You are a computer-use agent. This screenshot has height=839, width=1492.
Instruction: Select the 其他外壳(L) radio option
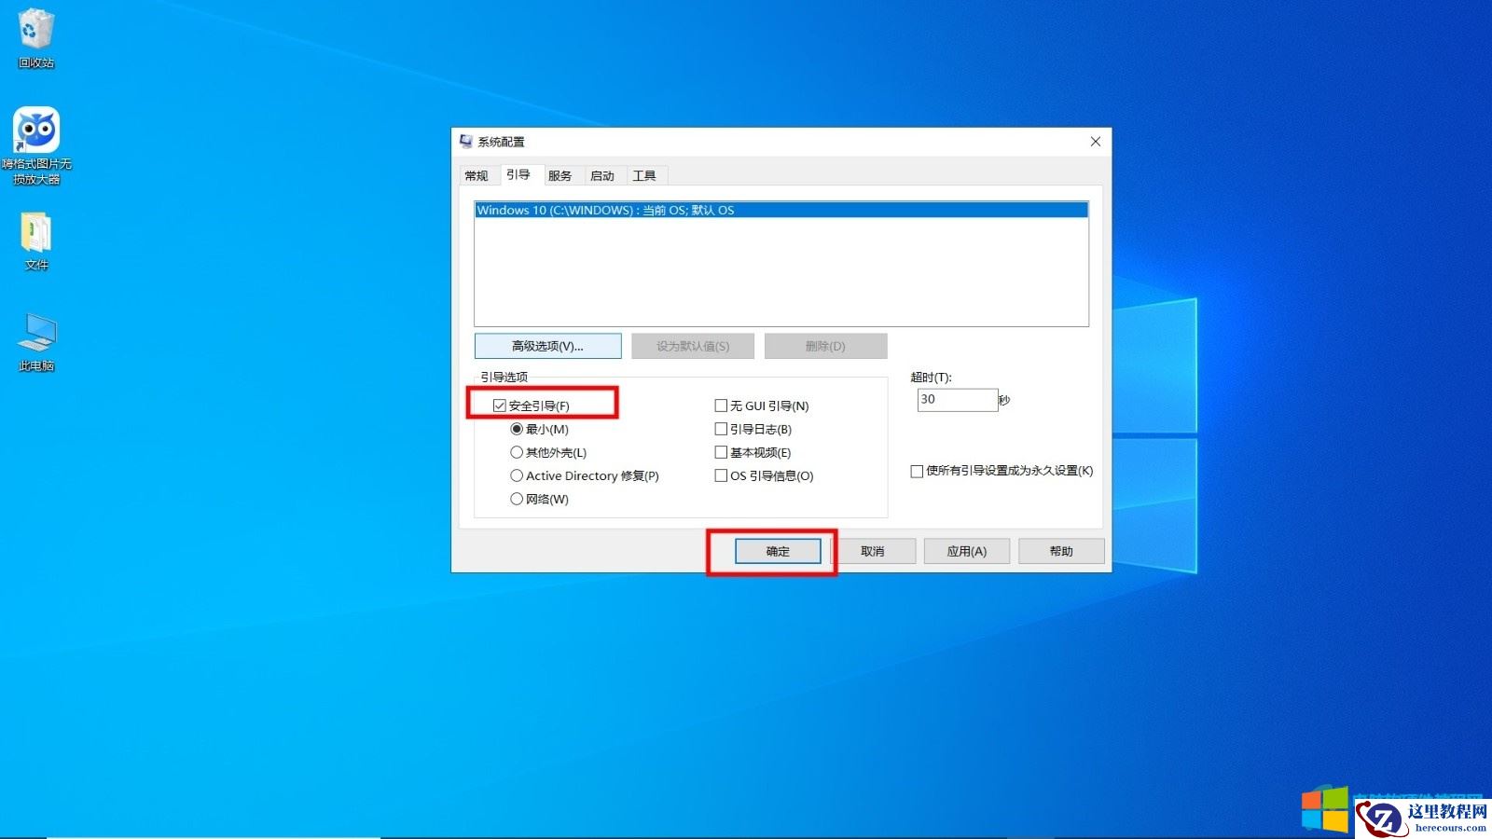pyautogui.click(x=517, y=452)
